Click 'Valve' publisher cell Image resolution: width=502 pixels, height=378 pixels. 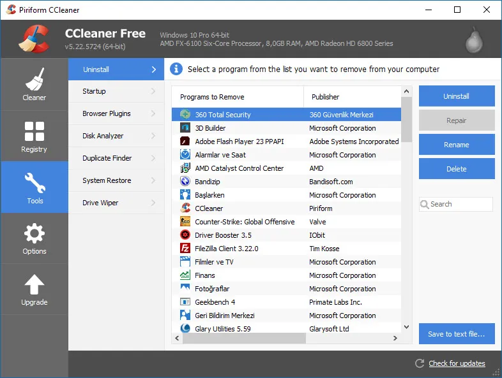(317, 222)
